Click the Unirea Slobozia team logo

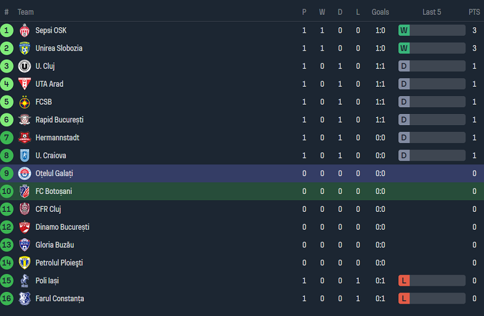pyautogui.click(x=25, y=48)
